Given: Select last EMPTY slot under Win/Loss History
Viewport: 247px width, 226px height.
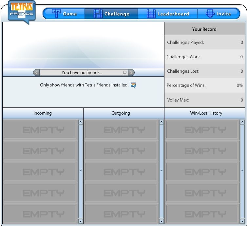Looking at the screenshot, I should click(202, 214).
